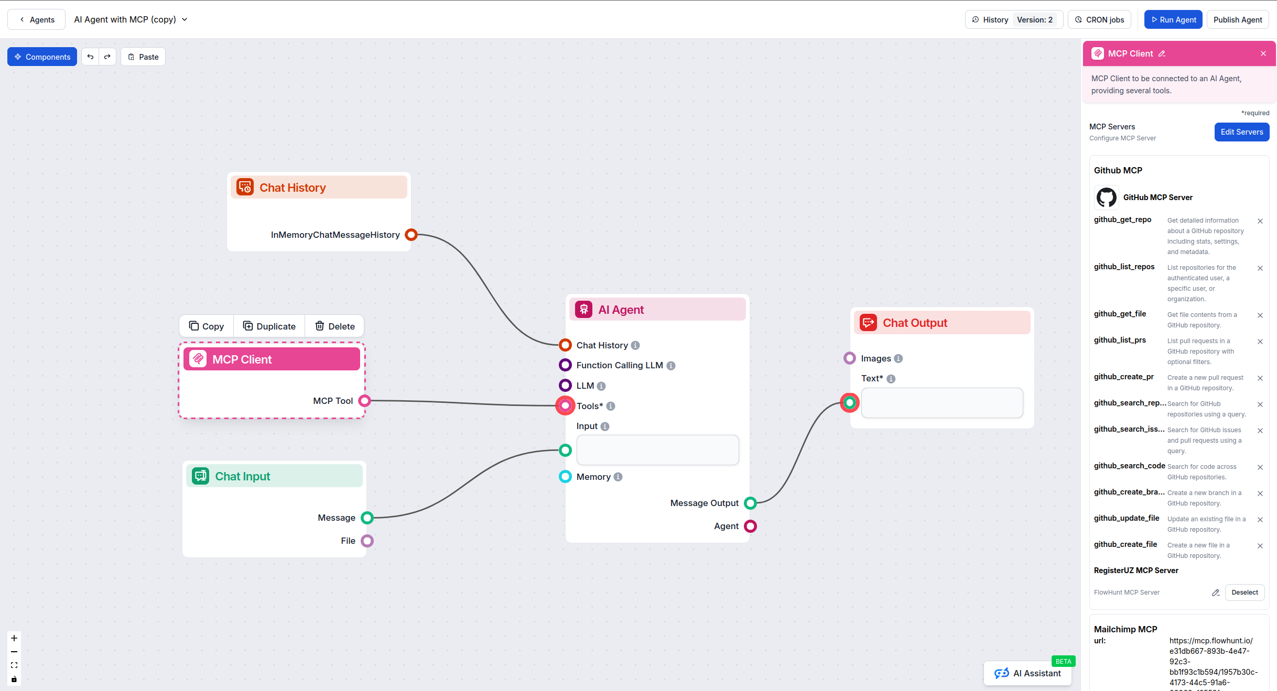Open the AI Assistant beta chat
Screen dimensions: 1277x691
pos(1027,673)
